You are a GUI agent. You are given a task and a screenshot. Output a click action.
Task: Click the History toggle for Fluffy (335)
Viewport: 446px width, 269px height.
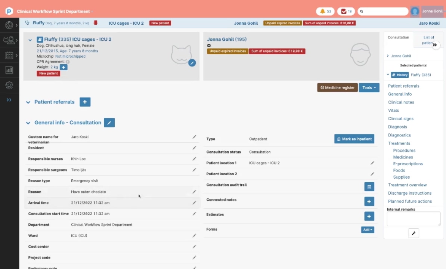(400, 75)
